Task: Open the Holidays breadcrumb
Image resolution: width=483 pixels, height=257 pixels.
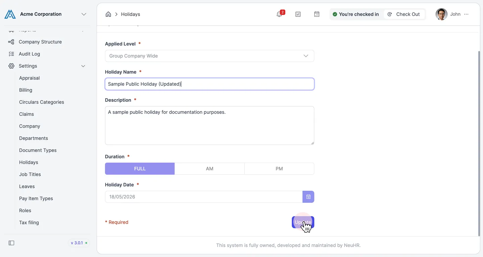Action: [x=130, y=14]
